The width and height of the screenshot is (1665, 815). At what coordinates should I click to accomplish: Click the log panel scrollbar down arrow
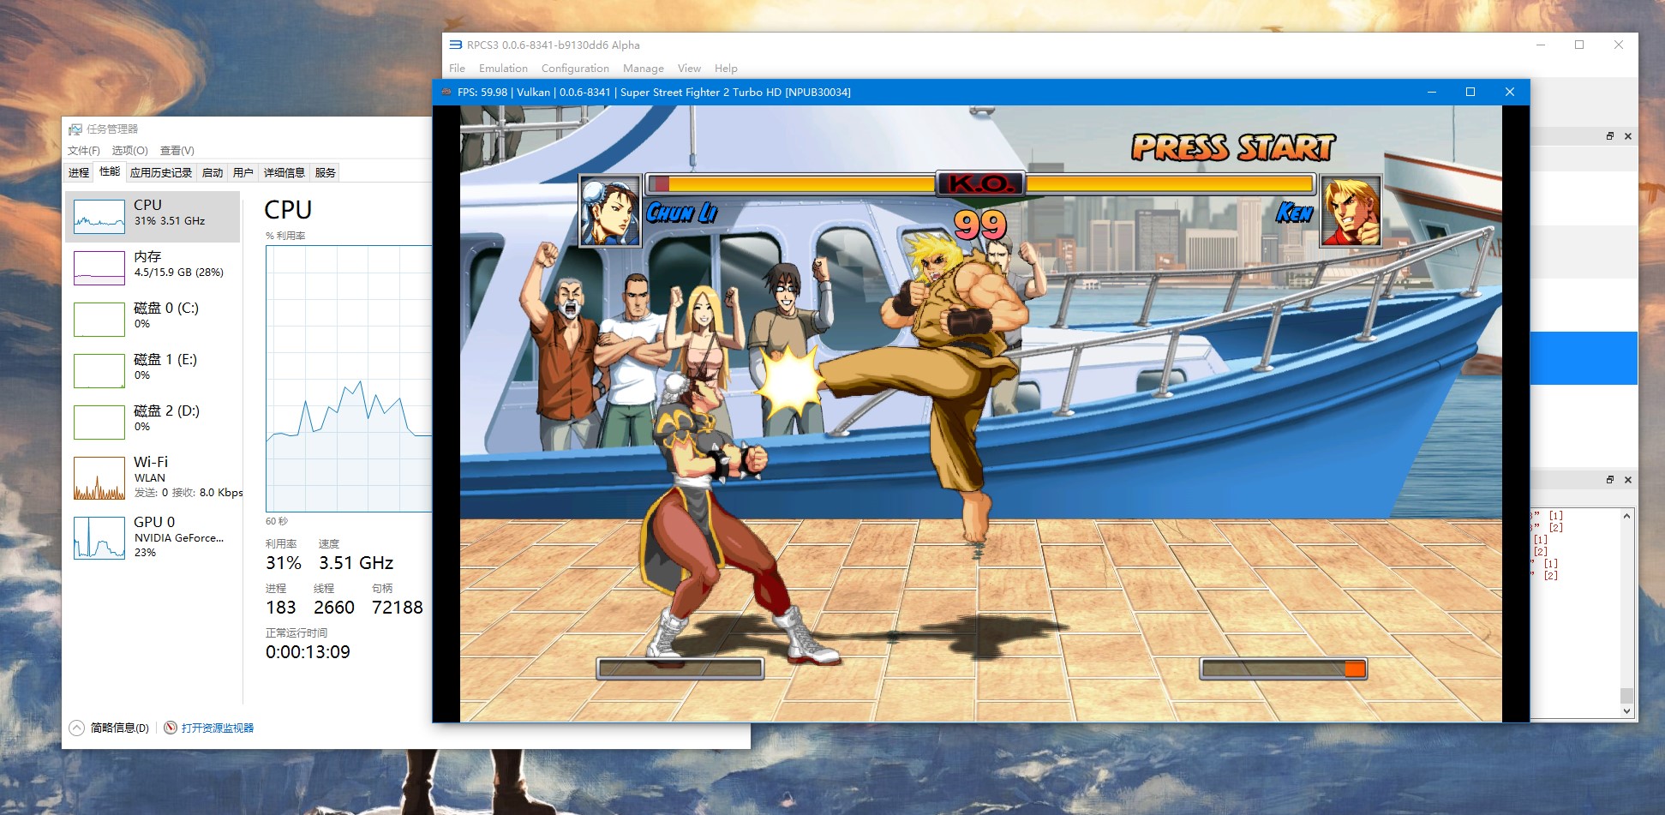click(1626, 711)
